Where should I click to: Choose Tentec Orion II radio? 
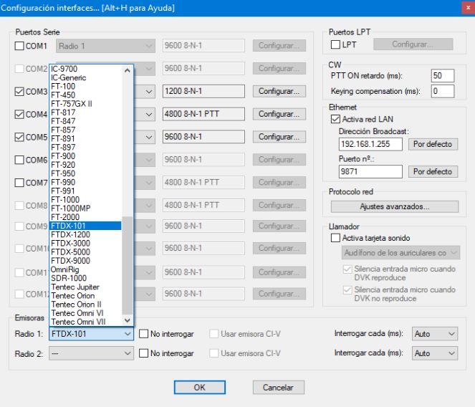86,305
